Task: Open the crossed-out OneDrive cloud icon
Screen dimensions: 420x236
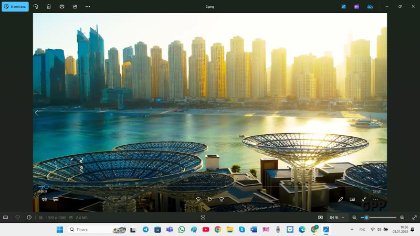Action: pyautogui.click(x=370, y=7)
